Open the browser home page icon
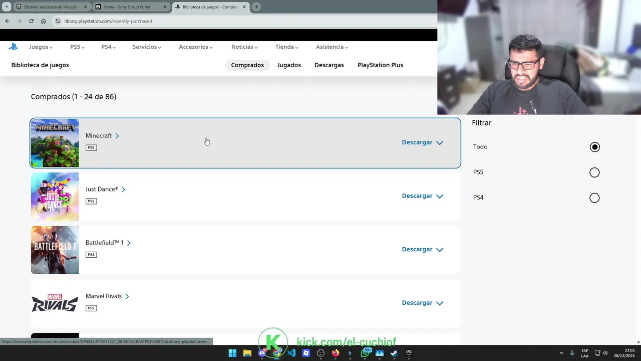Image resolution: width=641 pixels, height=361 pixels. click(x=43, y=21)
